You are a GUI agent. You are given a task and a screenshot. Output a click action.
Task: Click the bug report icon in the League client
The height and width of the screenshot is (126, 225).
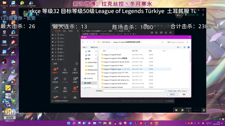[204, 110]
